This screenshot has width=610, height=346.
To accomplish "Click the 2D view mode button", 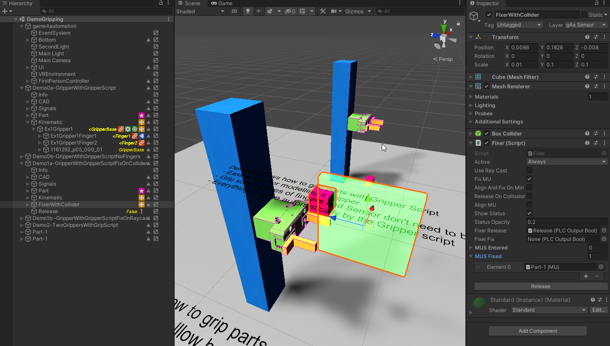I will (x=234, y=12).
